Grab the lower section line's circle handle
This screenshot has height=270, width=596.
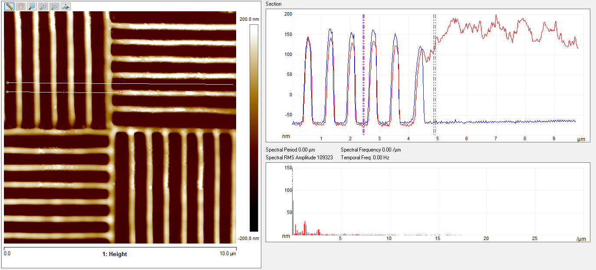coord(7,92)
